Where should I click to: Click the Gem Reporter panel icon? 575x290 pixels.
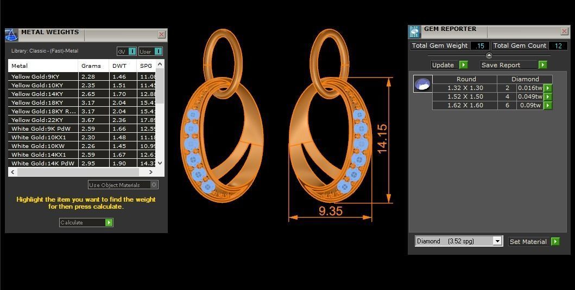pos(414,32)
